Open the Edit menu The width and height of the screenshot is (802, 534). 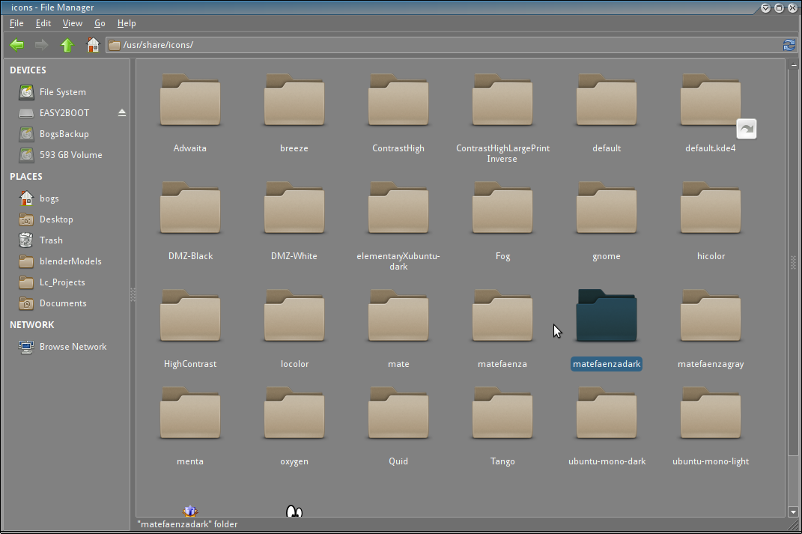[43, 23]
